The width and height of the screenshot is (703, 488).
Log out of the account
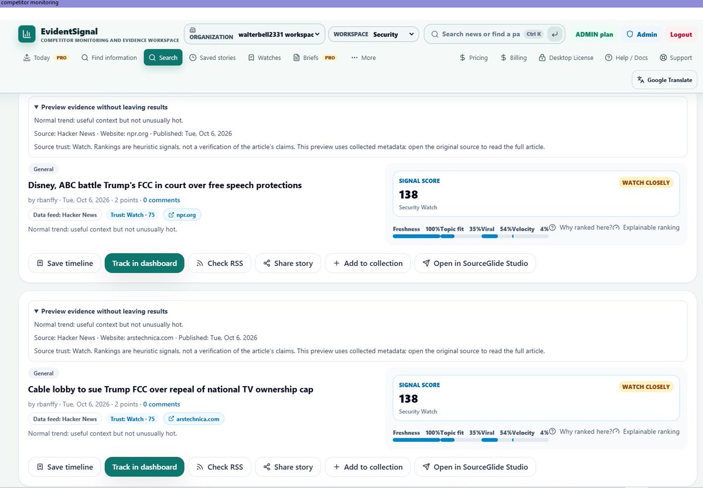point(681,35)
